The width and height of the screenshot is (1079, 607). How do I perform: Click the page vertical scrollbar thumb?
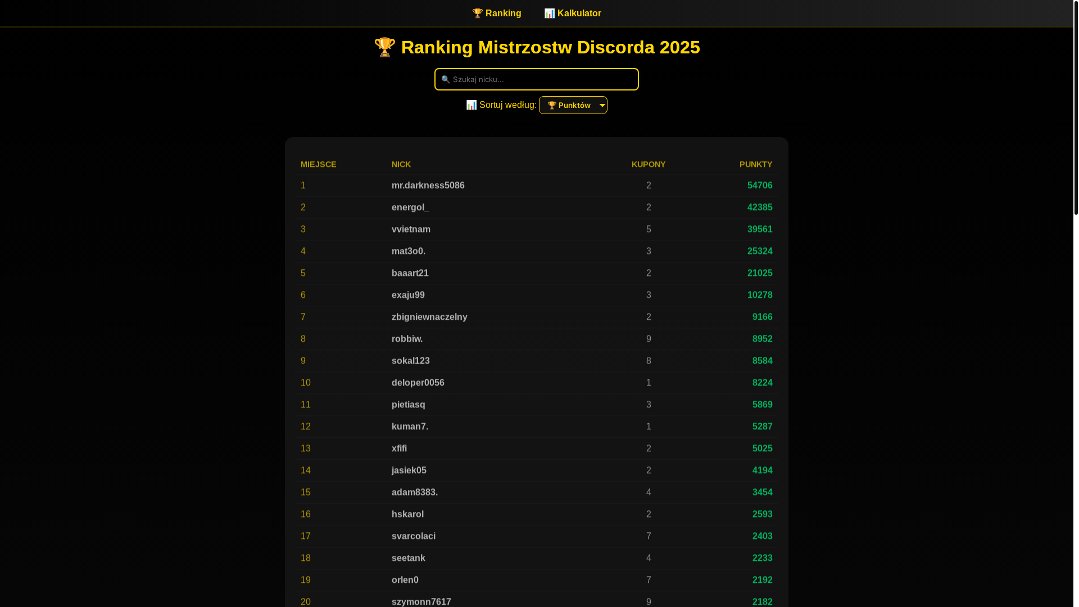tap(1076, 107)
